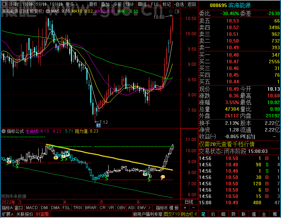The image size is (281, 218).
Task: Zoom in chart with + button
Action: 185,208
